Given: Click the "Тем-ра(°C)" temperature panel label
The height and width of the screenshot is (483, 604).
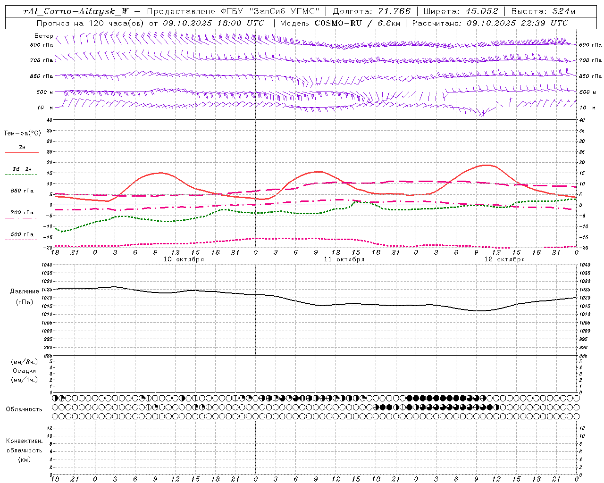Looking at the screenshot, I should 22,133.
